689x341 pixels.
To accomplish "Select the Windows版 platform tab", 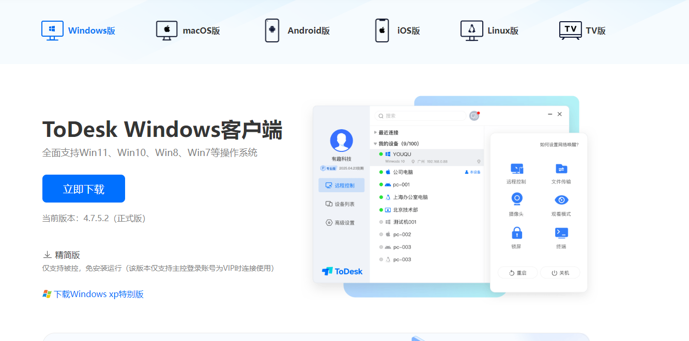I will coord(79,30).
